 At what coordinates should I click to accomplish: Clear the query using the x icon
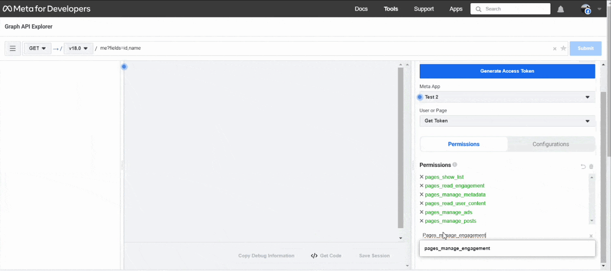[555, 48]
